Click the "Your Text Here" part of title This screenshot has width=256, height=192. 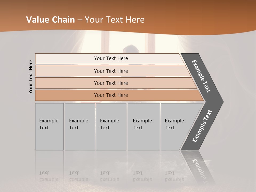(x=115, y=20)
